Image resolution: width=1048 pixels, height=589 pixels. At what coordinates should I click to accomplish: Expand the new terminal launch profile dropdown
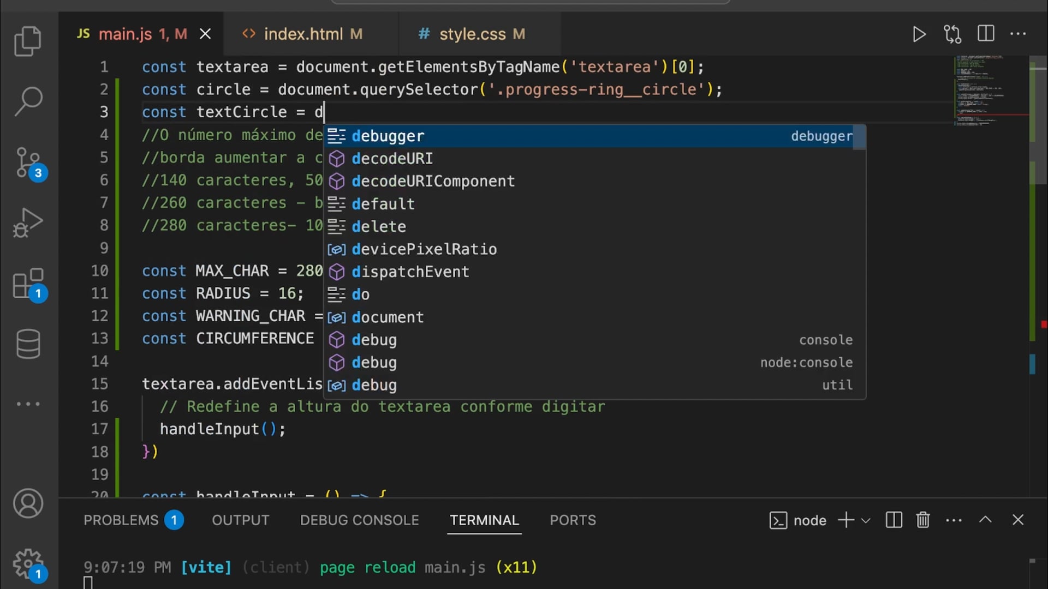(x=866, y=520)
